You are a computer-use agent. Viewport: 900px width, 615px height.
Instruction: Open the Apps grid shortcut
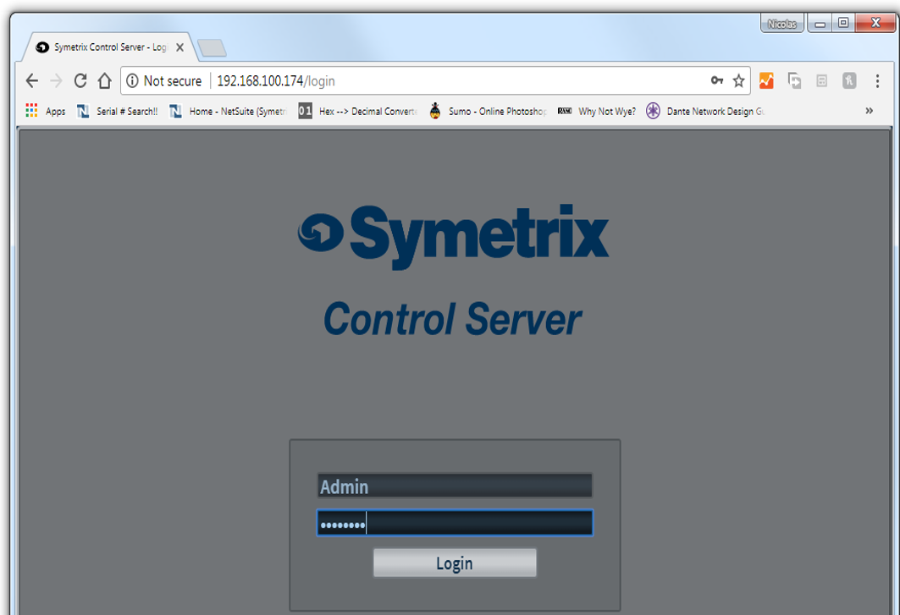(x=46, y=111)
